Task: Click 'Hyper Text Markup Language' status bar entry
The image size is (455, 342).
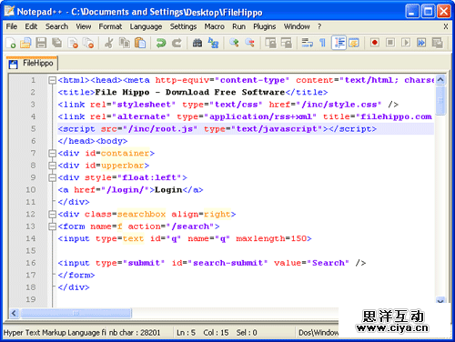Action: click(x=55, y=333)
